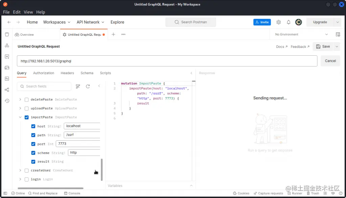The image size is (346, 198).
Task: Click the Invite button
Action: [x=262, y=22]
